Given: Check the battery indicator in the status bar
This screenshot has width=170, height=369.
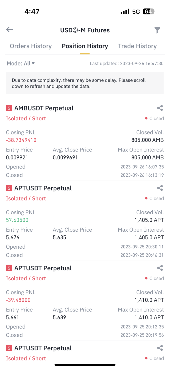Looking at the screenshot, I should [149, 12].
